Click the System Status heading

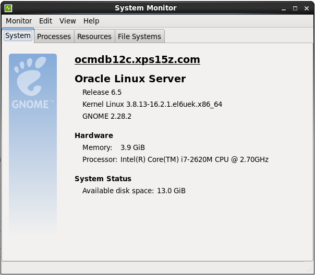(x=103, y=179)
